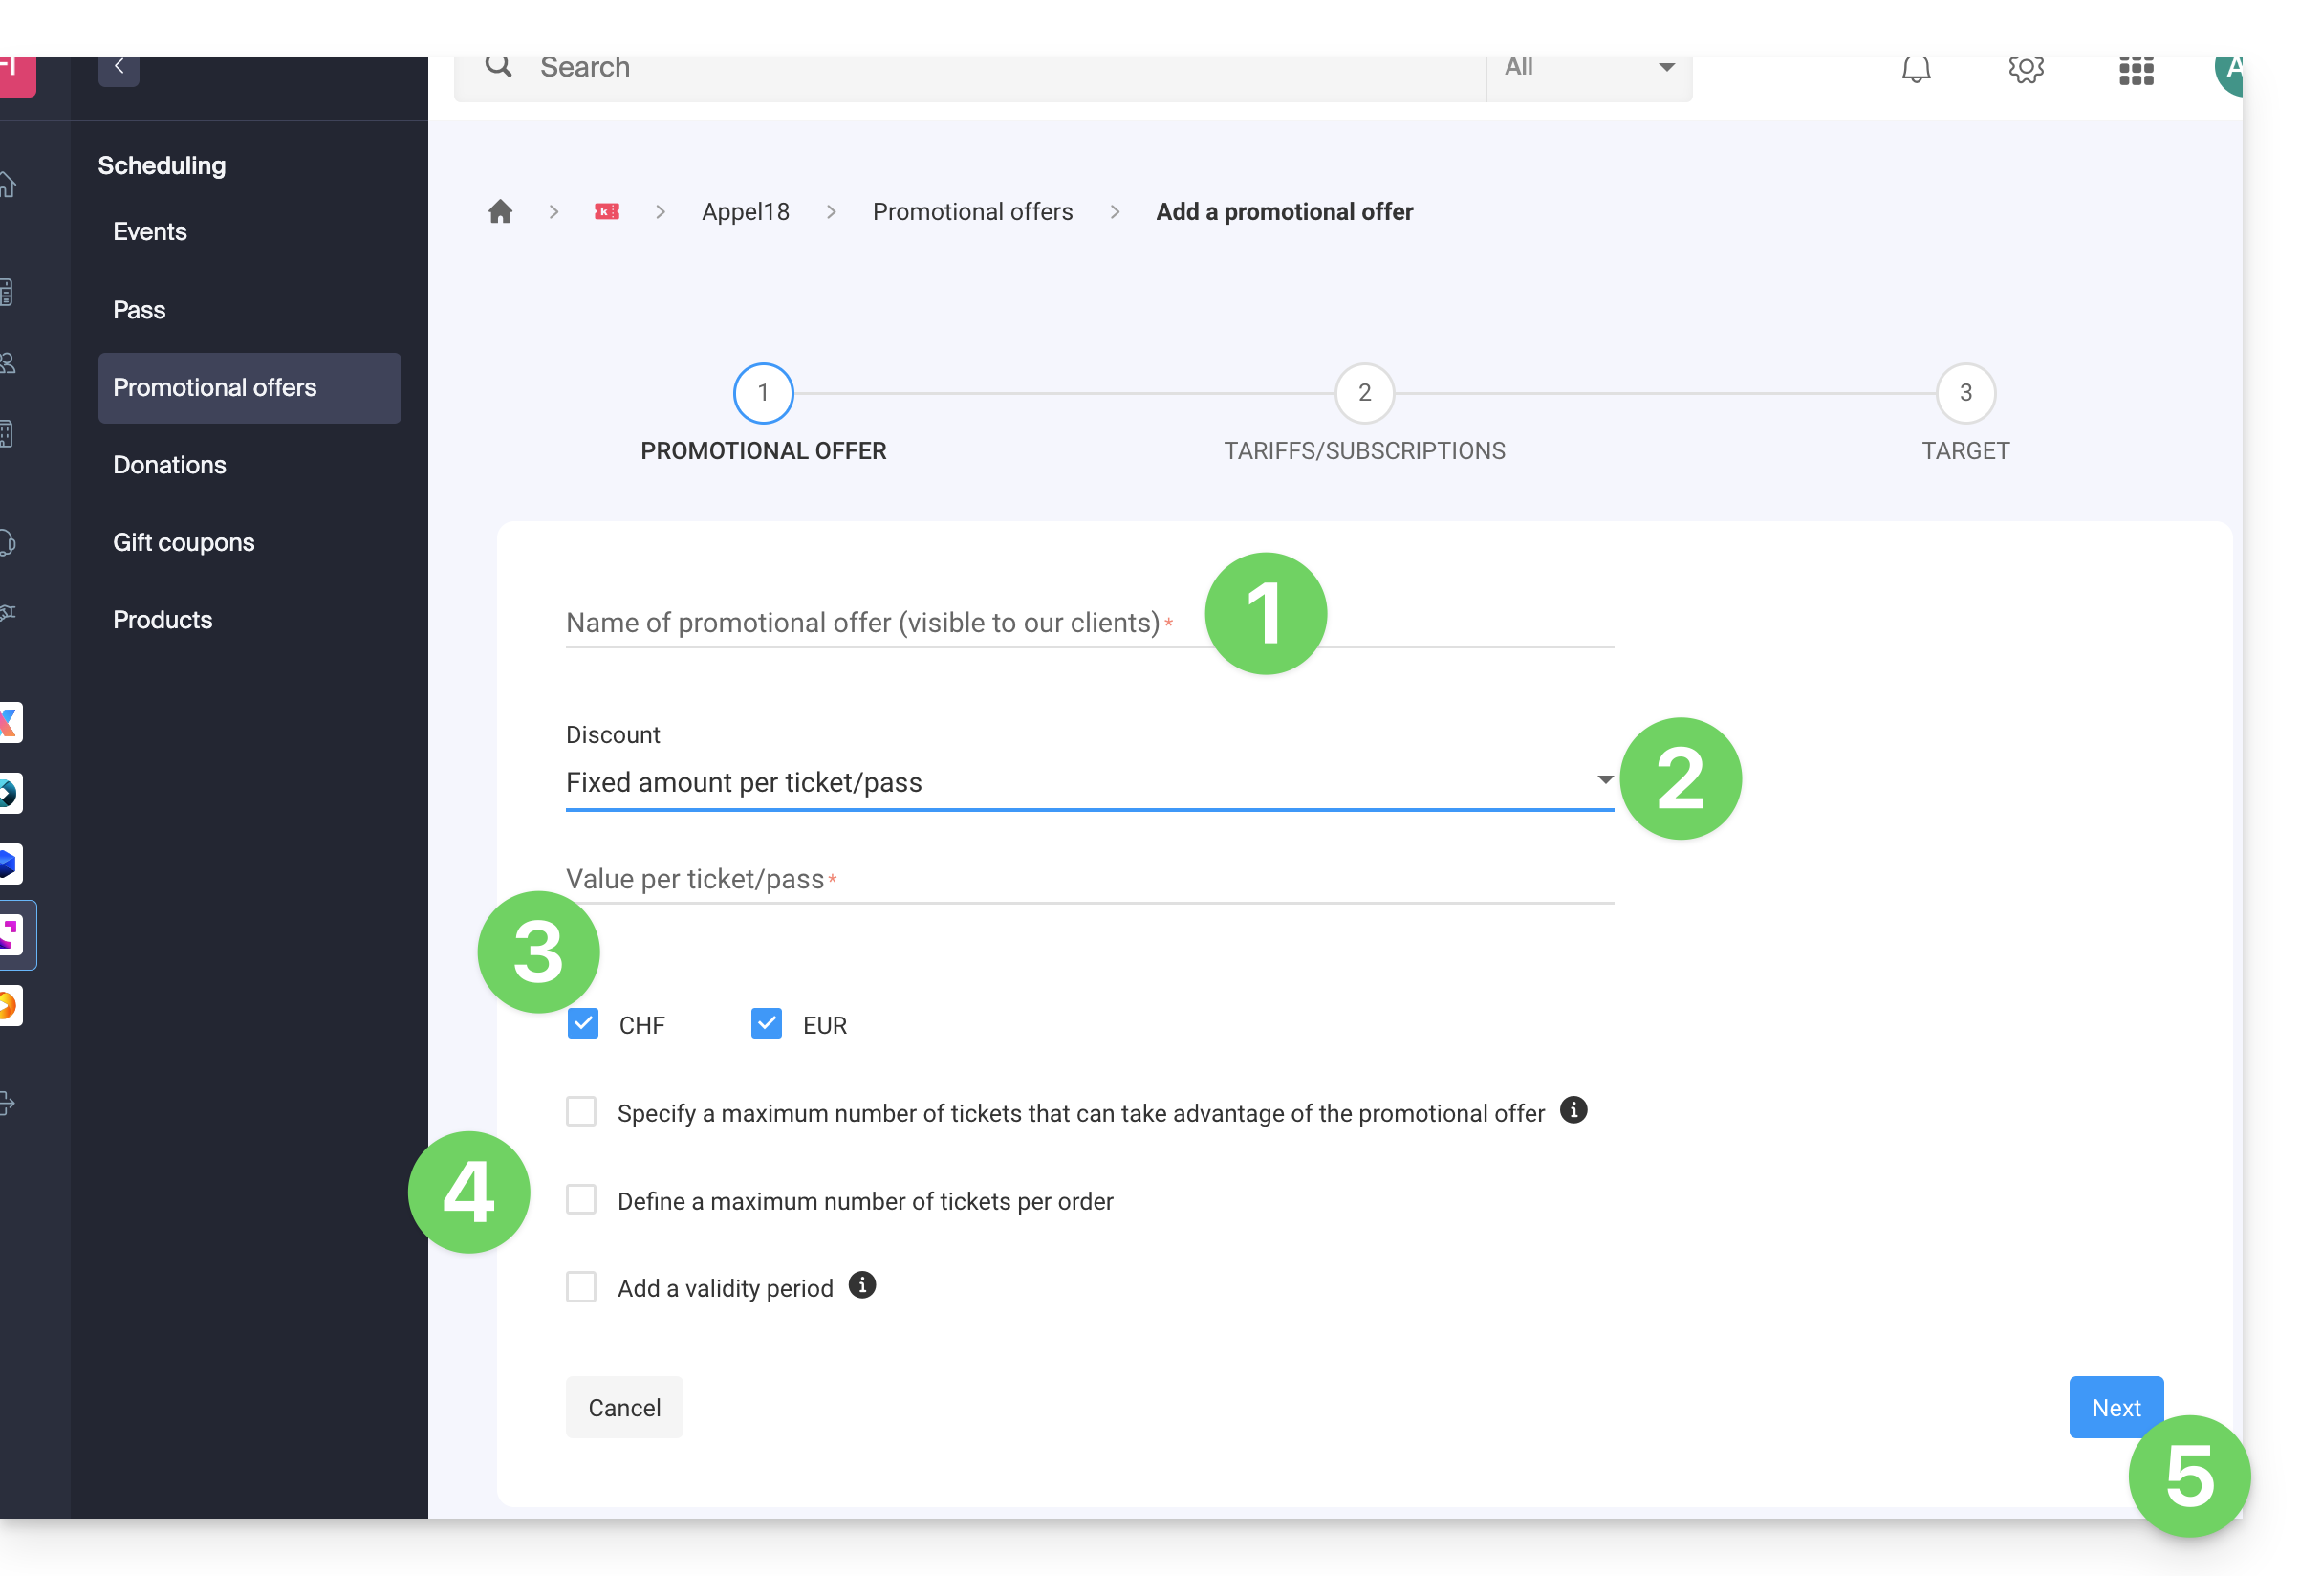Click the Cancel button

coord(623,1407)
